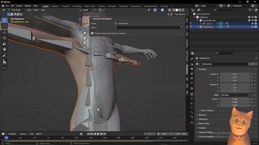Open the Pose Options dropdown

(x=181, y=14)
